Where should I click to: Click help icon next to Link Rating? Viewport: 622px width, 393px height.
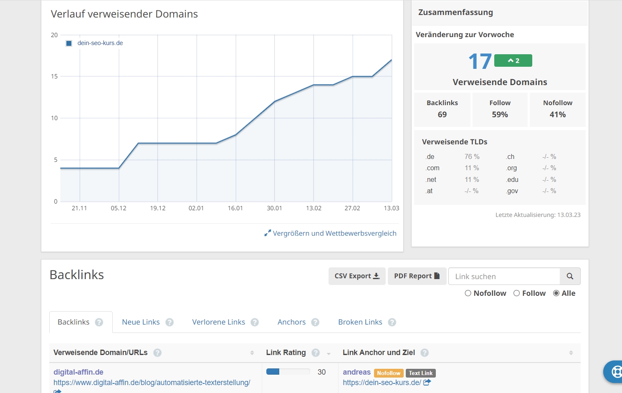pos(316,353)
